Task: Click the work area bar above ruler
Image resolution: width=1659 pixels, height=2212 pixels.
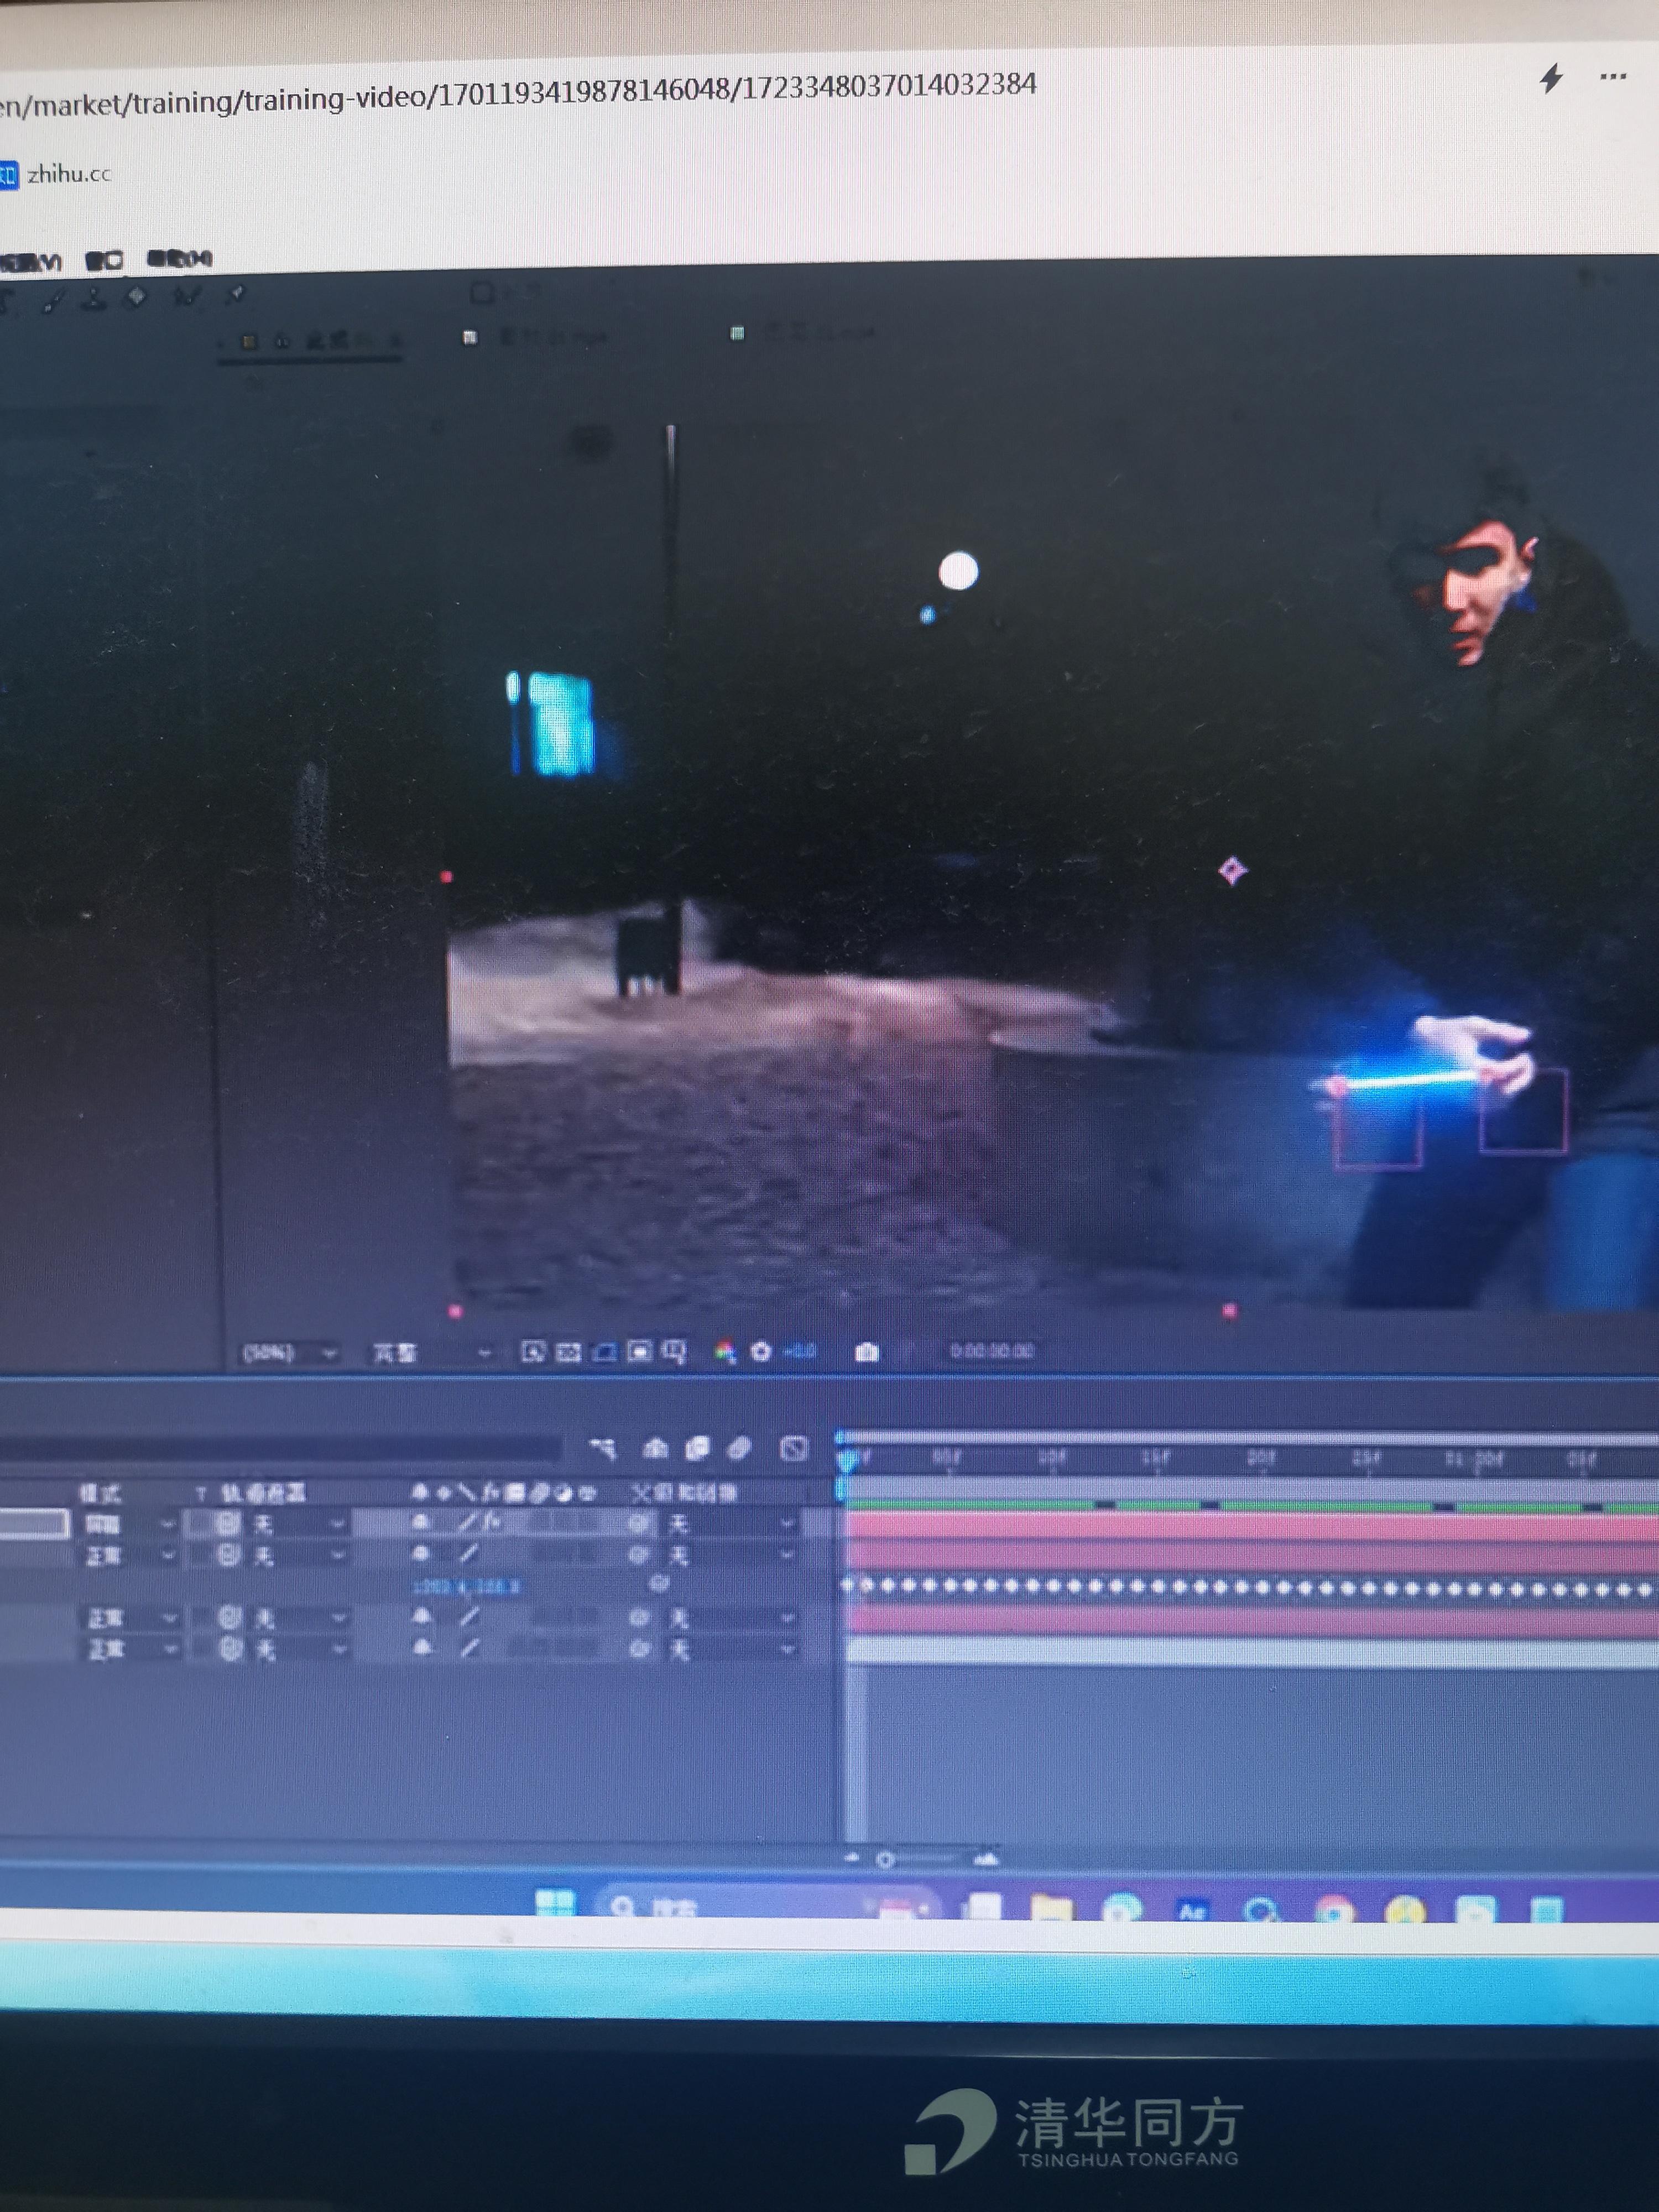Action: click(x=1248, y=1438)
